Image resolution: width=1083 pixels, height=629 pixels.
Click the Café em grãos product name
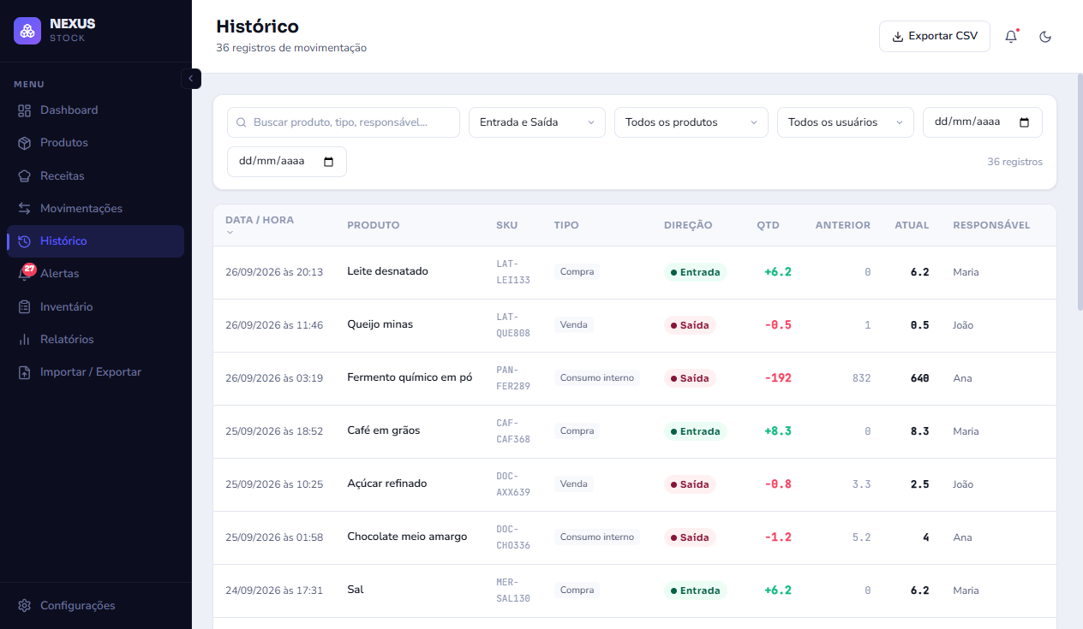click(384, 430)
